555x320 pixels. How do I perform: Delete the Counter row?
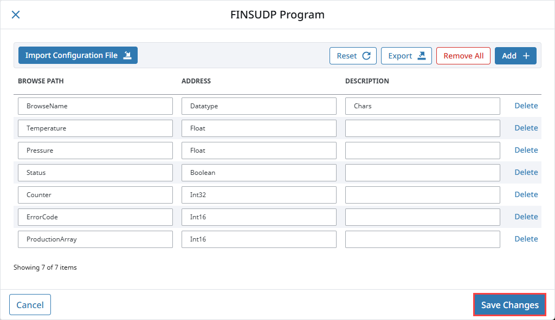coord(526,194)
